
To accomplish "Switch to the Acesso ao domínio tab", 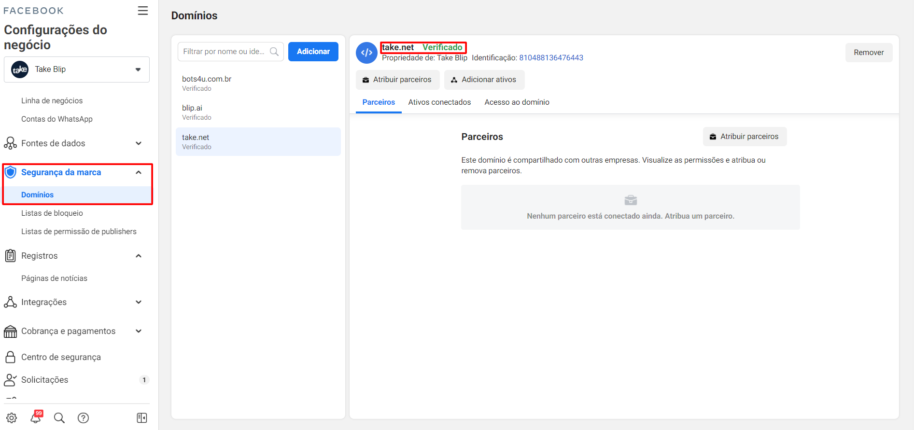I will tap(517, 102).
